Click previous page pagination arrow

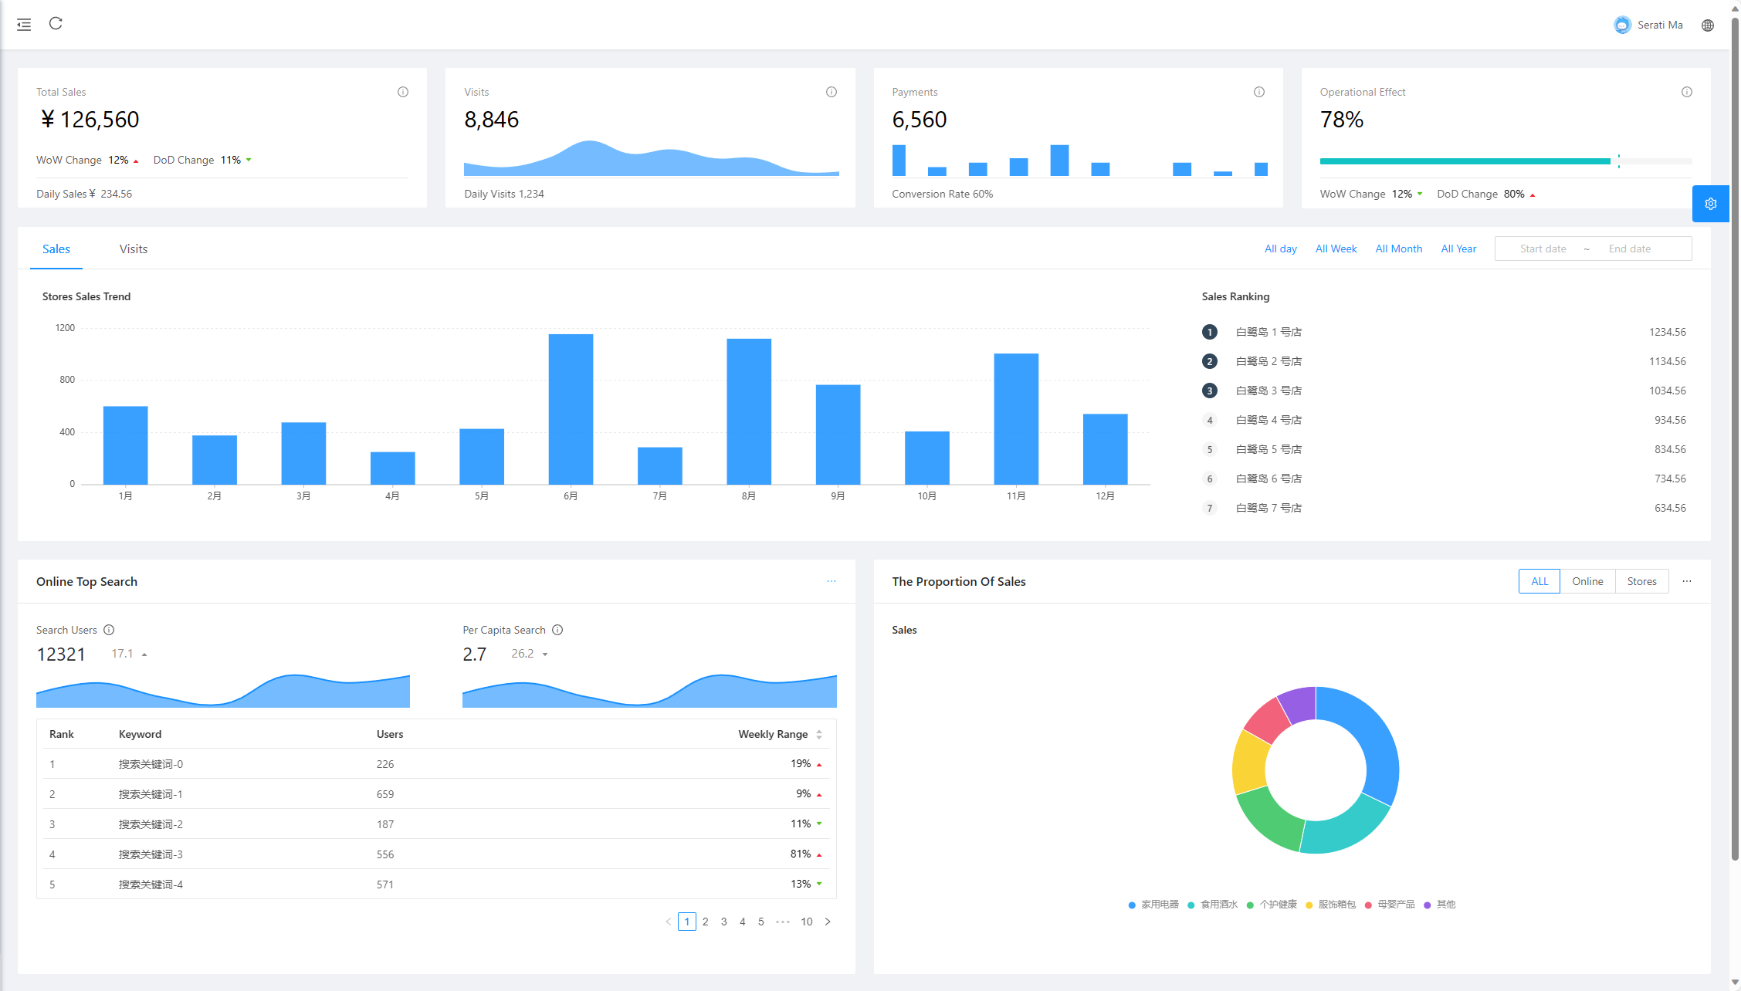(x=669, y=922)
